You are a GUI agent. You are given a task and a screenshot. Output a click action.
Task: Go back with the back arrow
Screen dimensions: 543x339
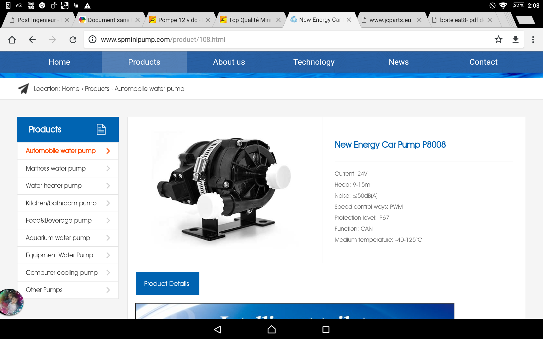click(32, 40)
